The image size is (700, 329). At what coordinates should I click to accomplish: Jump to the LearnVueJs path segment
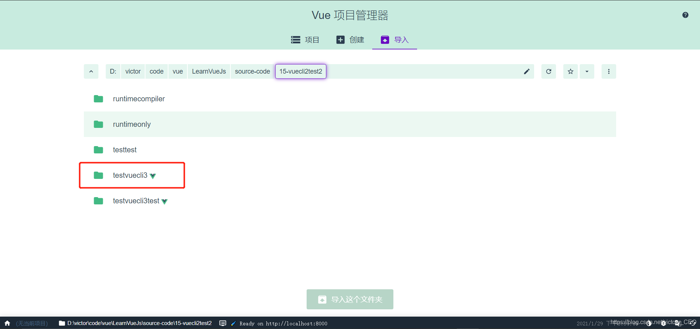pos(209,71)
